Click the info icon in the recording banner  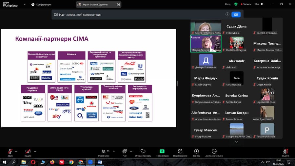coord(227,14)
